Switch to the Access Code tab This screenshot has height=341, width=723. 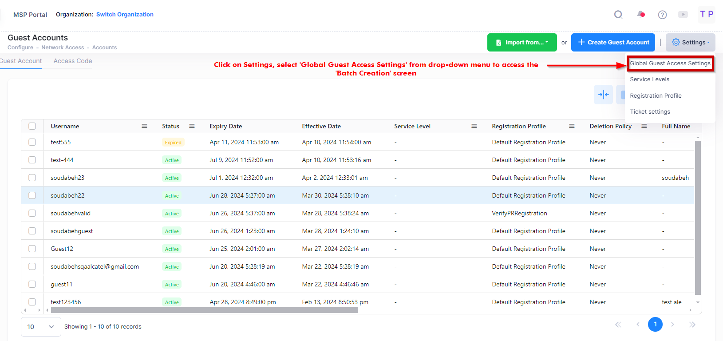tap(73, 61)
